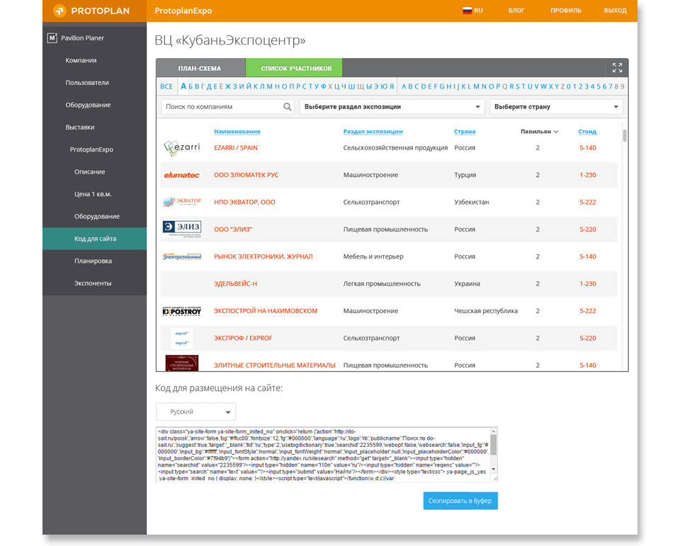Image resolution: width=680 pixels, height=546 pixels.
Task: Open the ЭКСПОСТРОЙ НА НАХИМОВСКОМ link
Action: coord(266,311)
